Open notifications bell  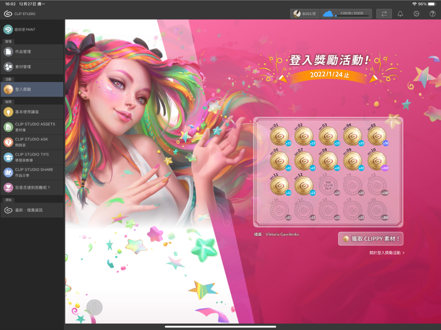(x=400, y=13)
